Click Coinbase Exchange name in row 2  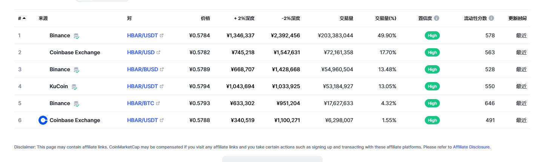75,52
